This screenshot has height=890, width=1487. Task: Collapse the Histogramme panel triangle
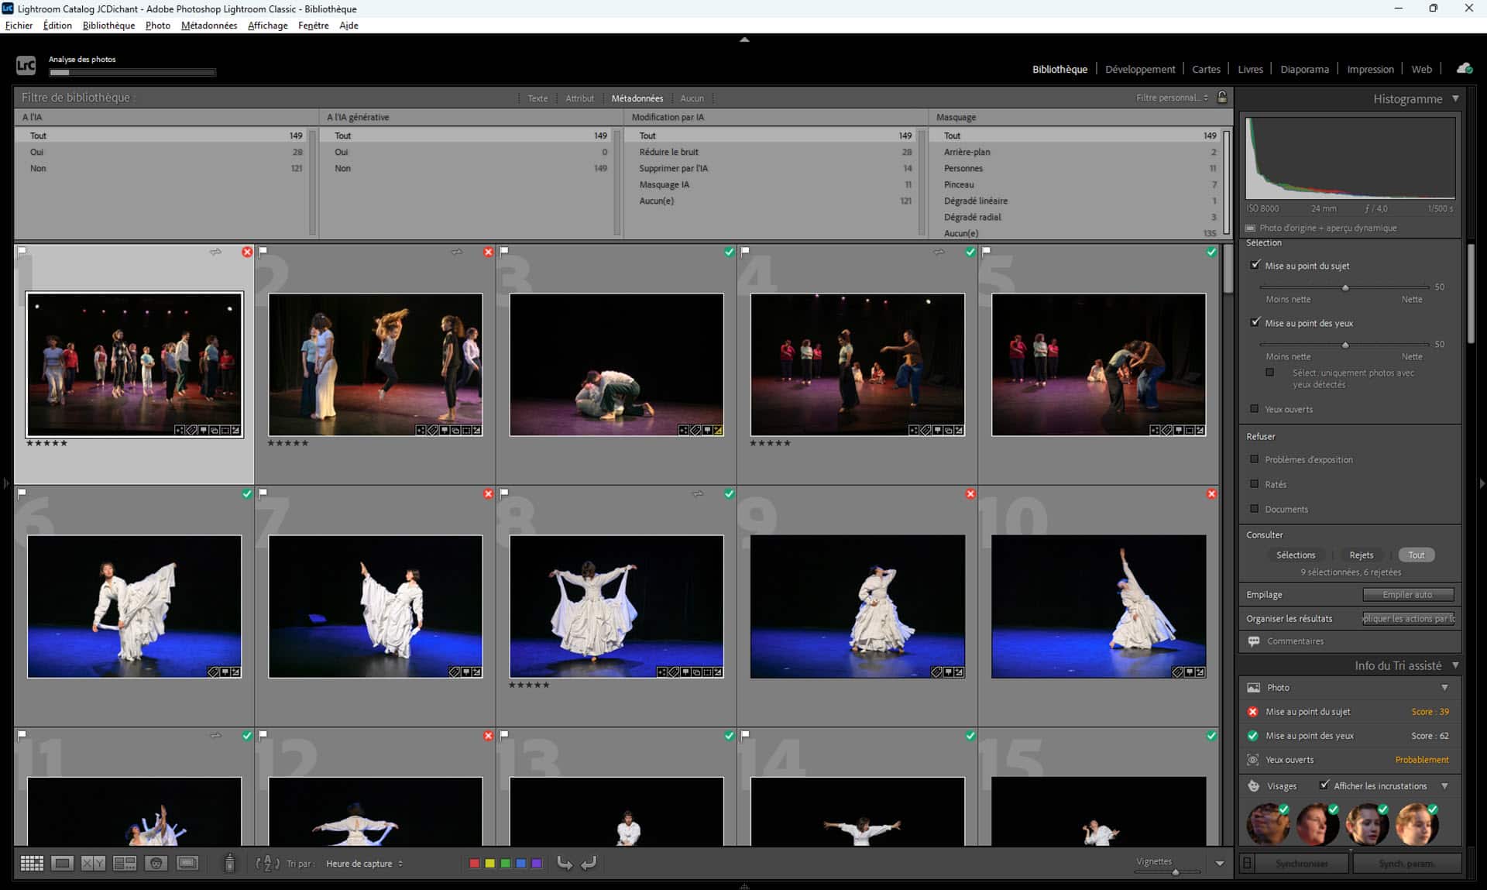pyautogui.click(x=1455, y=98)
